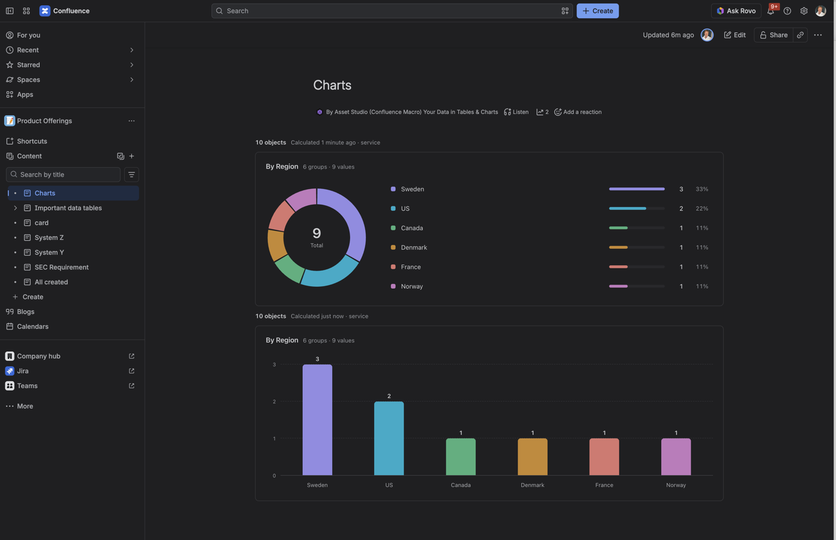Screen dimensions: 836x540
Task: Click Listen headphones icon
Action: coord(516,112)
